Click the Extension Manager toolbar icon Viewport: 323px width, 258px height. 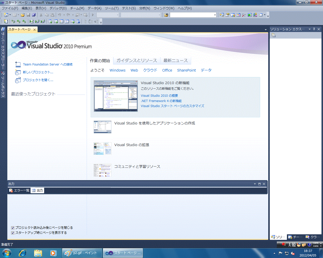pos(255,15)
